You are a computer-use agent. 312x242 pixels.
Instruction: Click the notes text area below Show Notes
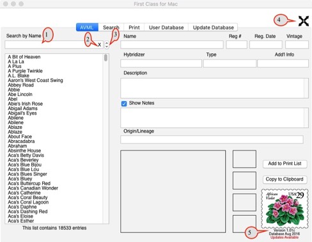[214, 118]
